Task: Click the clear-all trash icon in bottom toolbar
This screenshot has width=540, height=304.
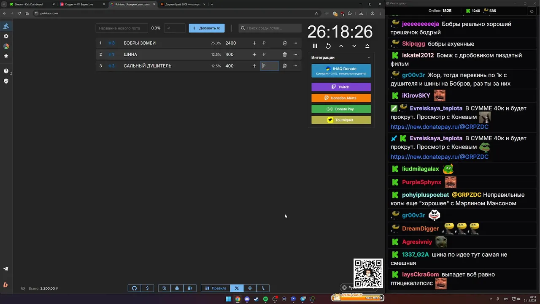Action: point(190,288)
